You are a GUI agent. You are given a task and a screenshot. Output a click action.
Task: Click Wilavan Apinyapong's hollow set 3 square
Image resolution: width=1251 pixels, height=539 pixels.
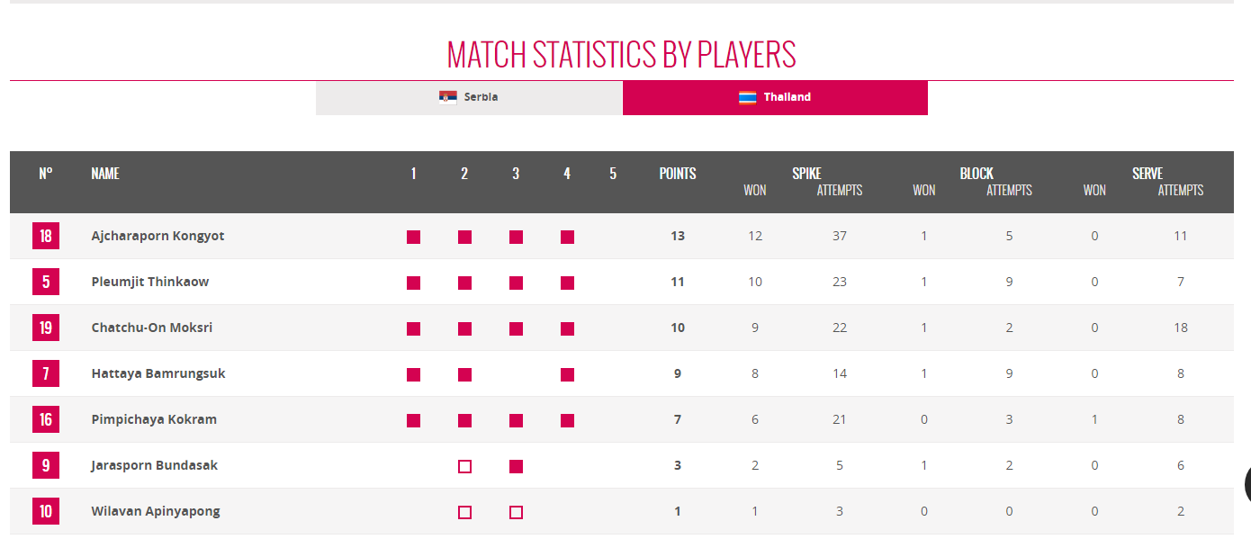[516, 512]
